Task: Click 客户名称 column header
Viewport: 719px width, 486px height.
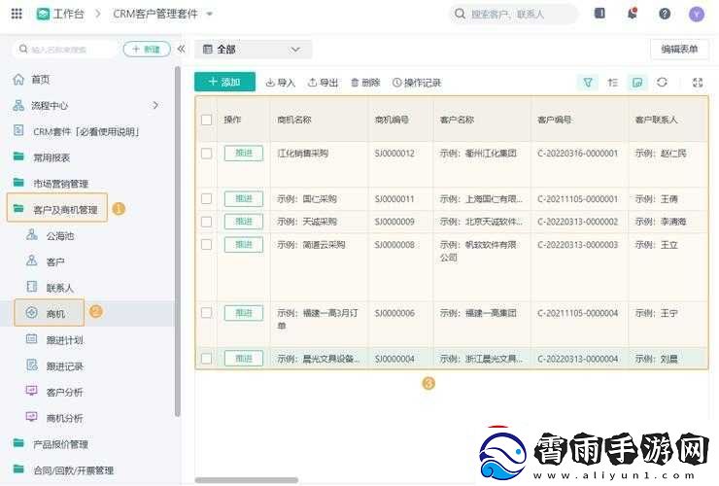Action: click(x=457, y=120)
